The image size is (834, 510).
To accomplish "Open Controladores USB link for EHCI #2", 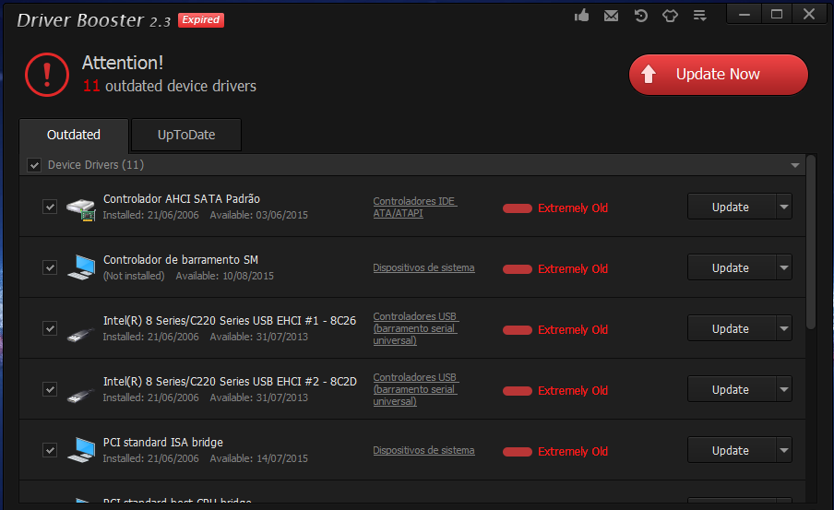I will click(415, 389).
